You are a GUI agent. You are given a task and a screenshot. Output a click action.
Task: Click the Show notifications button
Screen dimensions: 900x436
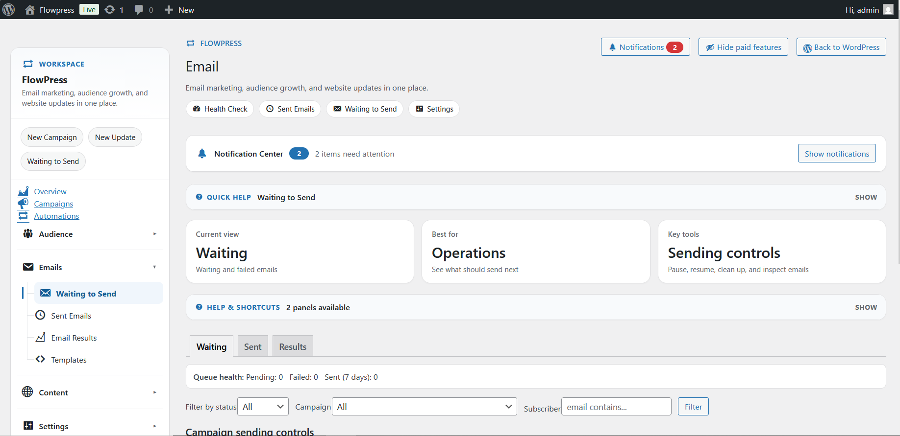coord(837,154)
